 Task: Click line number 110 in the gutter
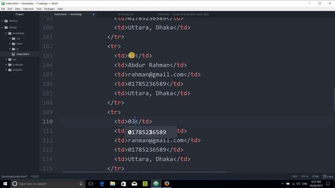coord(48,122)
